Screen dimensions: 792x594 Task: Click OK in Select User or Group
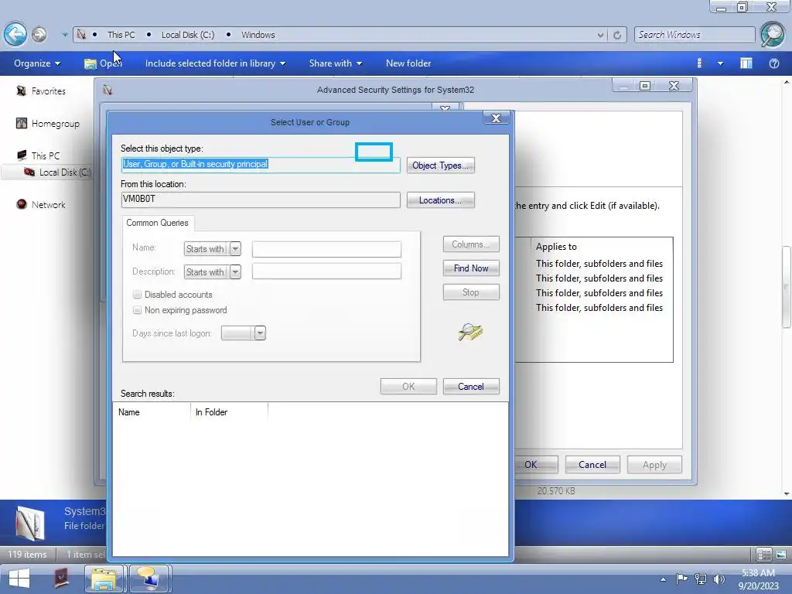click(x=408, y=387)
